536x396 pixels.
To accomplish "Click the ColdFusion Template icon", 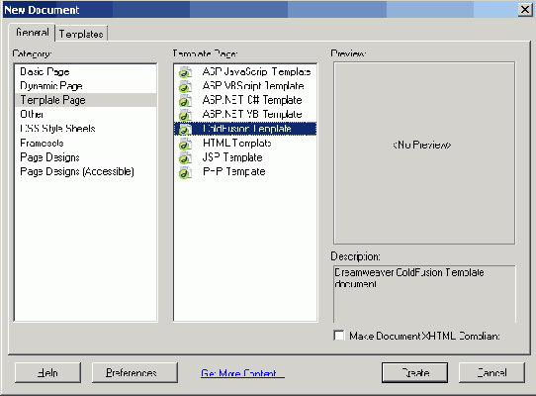I will coord(185,129).
